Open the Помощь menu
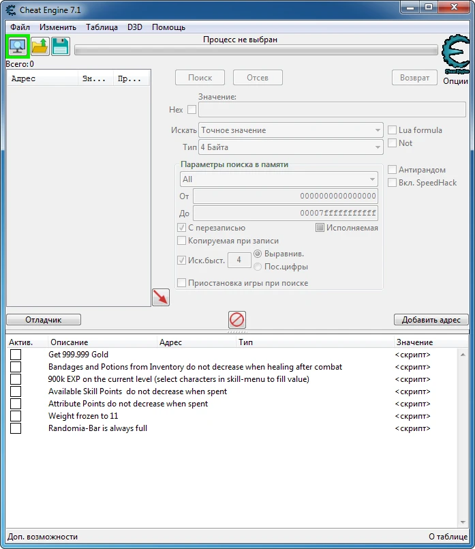The height and width of the screenshot is (549, 475). click(168, 27)
